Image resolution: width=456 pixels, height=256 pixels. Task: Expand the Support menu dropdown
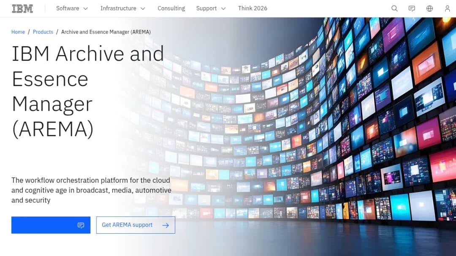(x=211, y=8)
